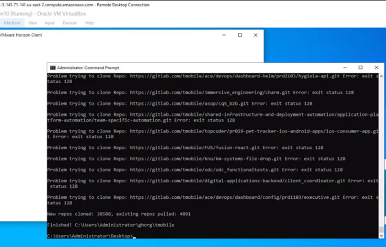386x247 pixels.
Task: Click the Help menu in VirtualBox
Action: (x=89, y=23)
